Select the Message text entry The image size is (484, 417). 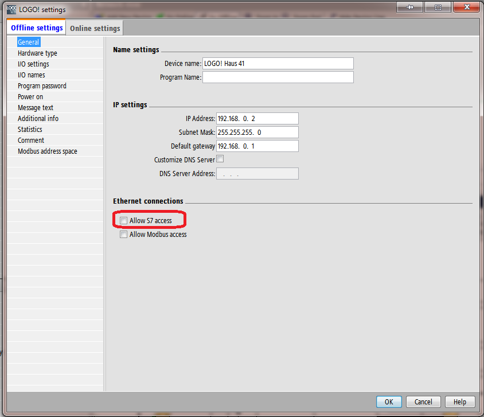(36, 107)
